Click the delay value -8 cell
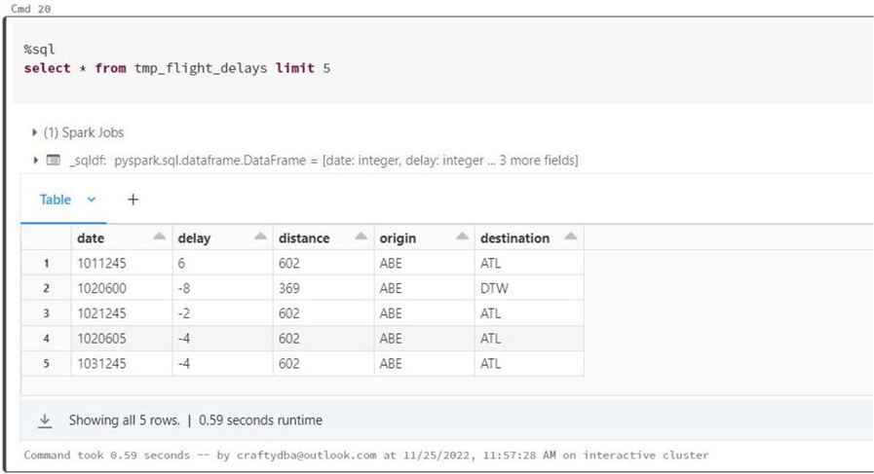874x474 pixels. point(188,288)
